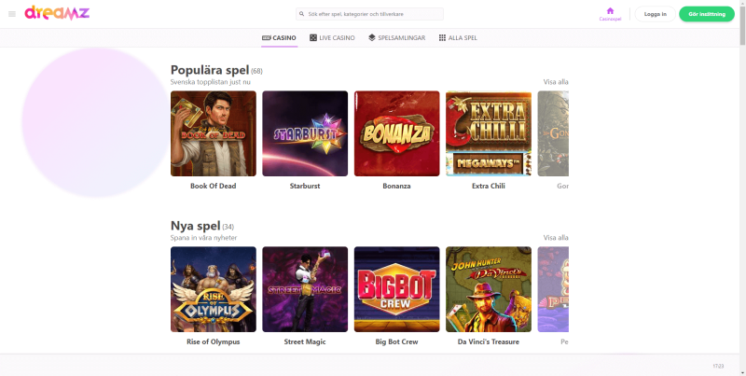Click the Casinospel home icon
The height and width of the screenshot is (376, 746).
(610, 11)
